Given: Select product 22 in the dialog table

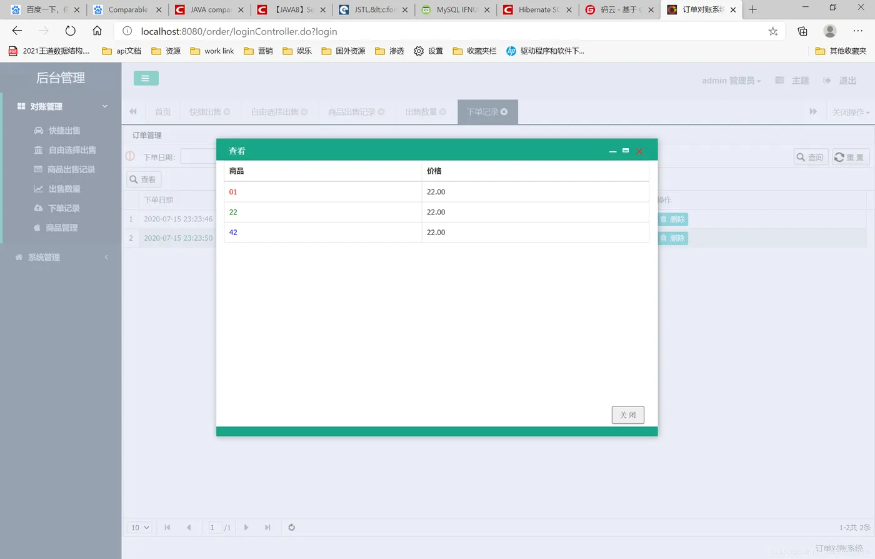Looking at the screenshot, I should click(233, 212).
